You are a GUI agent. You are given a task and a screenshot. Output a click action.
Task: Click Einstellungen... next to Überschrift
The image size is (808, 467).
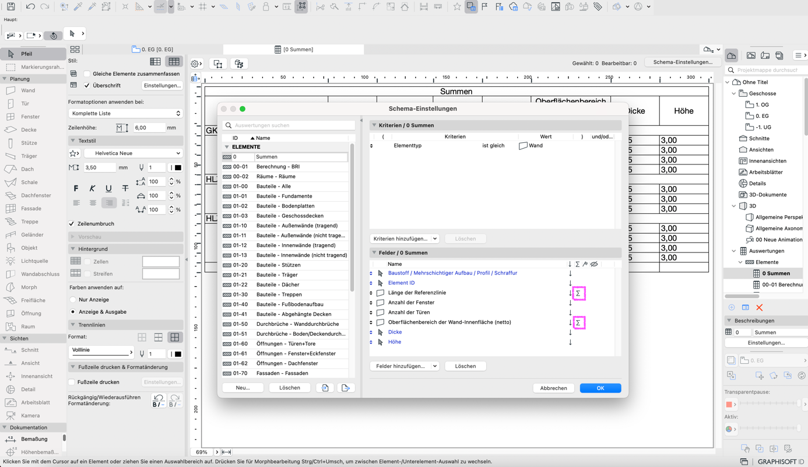tap(163, 85)
